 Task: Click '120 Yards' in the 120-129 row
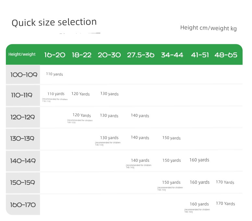point(82,115)
